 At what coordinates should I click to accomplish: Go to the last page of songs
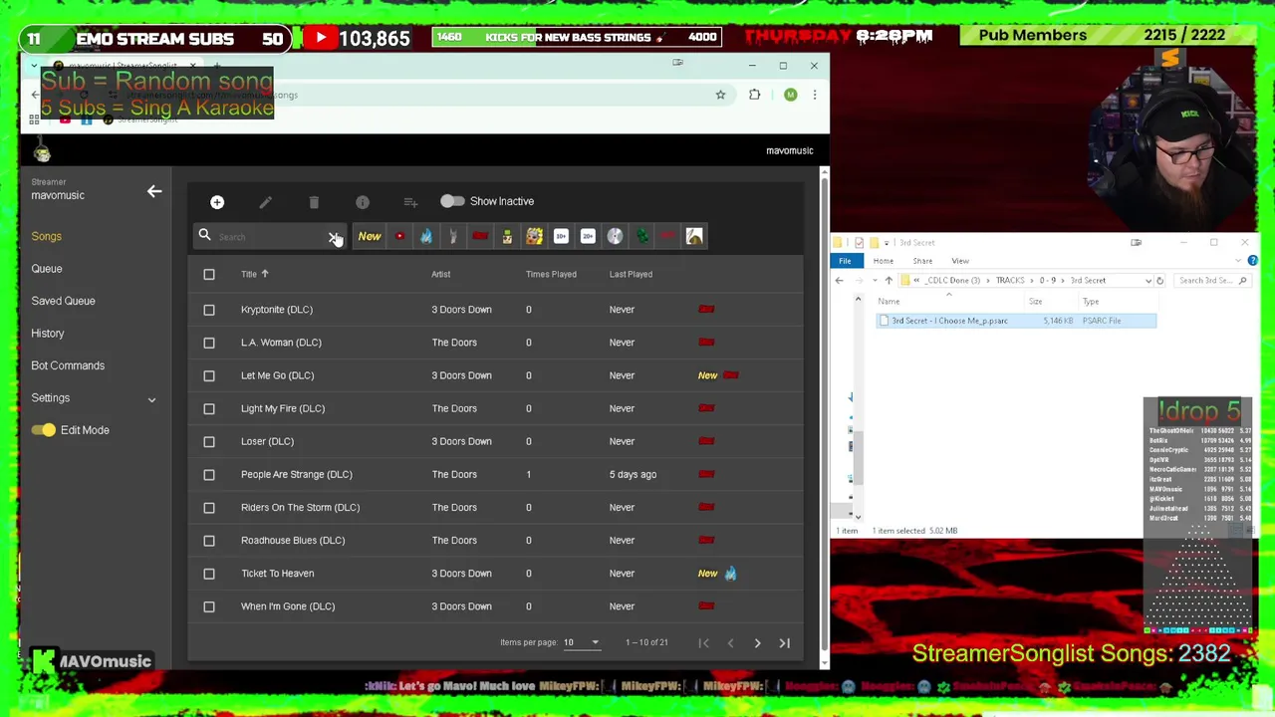784,643
